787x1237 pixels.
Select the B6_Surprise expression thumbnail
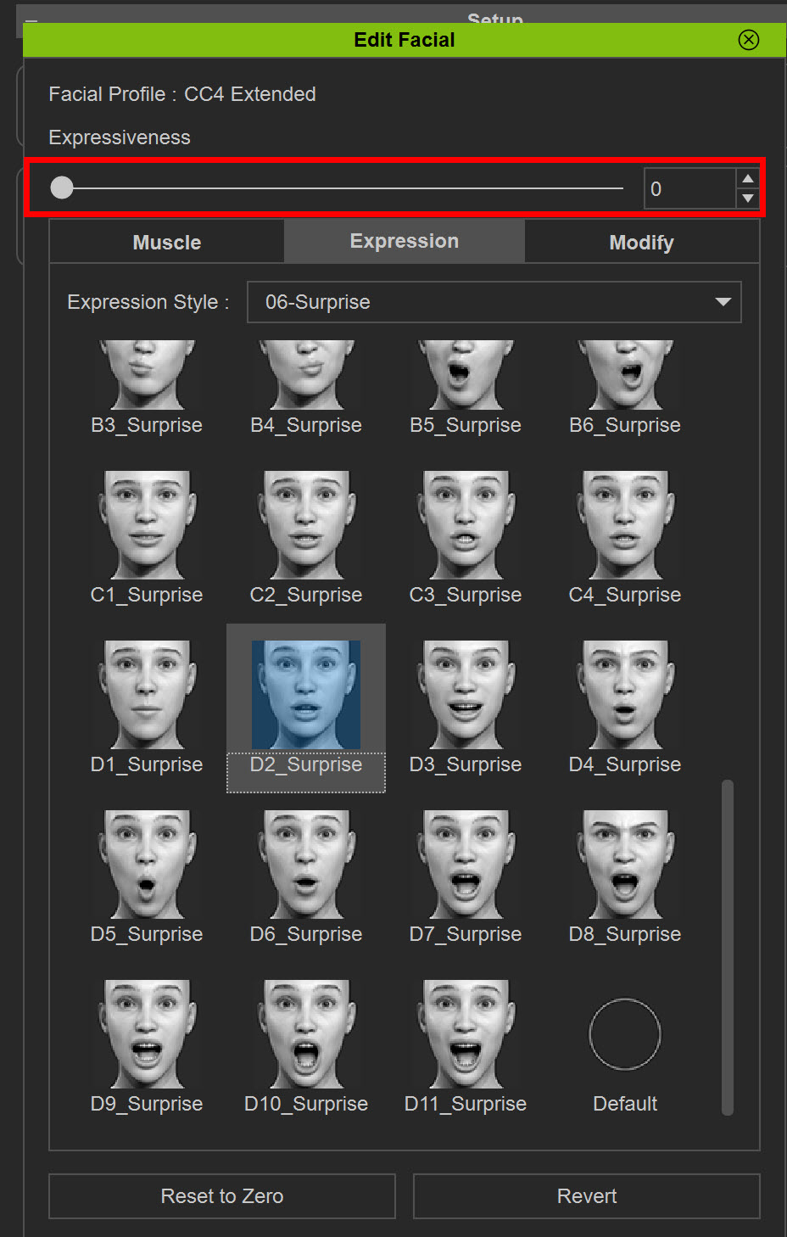[625, 375]
